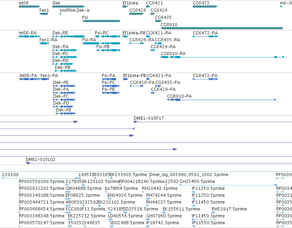
Task: Open the CG6435-RA transcript label
Action: coord(167,40)
